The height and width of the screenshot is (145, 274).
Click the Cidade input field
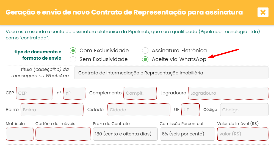click(139, 110)
